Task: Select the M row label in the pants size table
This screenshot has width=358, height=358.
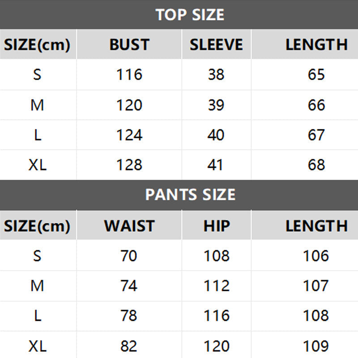Action: [x=37, y=286]
